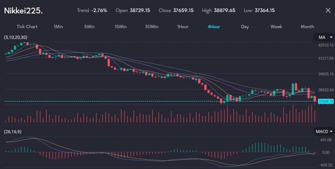
Task: Select the active 4Hour timeframe
Action: [x=214, y=26]
